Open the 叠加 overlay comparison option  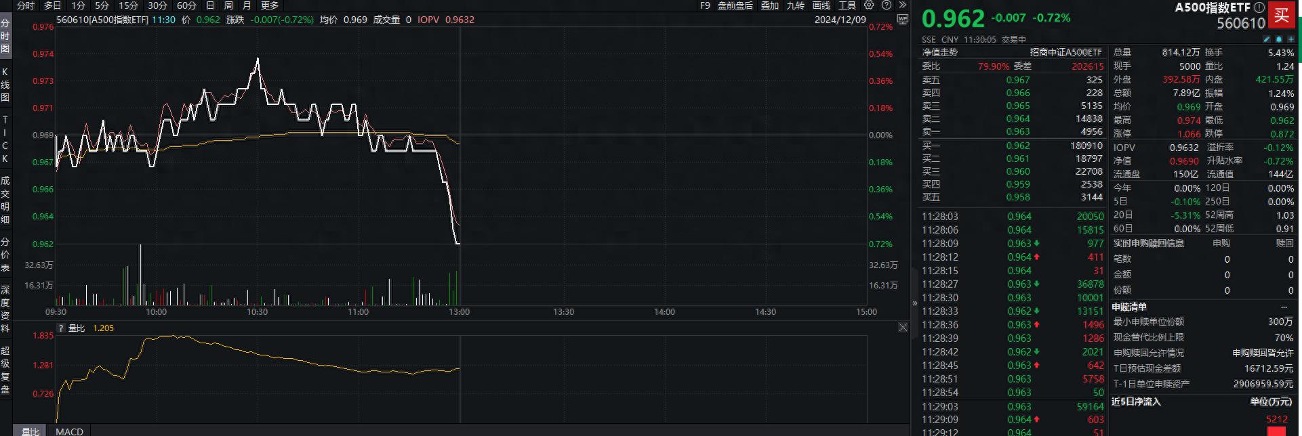769,5
